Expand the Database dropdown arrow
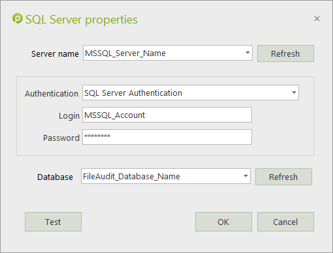The height and width of the screenshot is (253, 333). (246, 176)
